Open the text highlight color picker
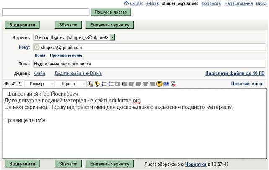269x170 pixels. point(97,84)
